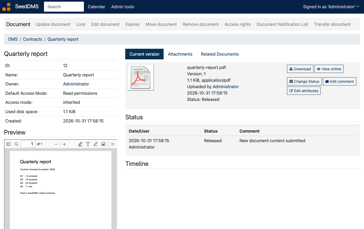Go to DMS root in breadcrumb

13,39
